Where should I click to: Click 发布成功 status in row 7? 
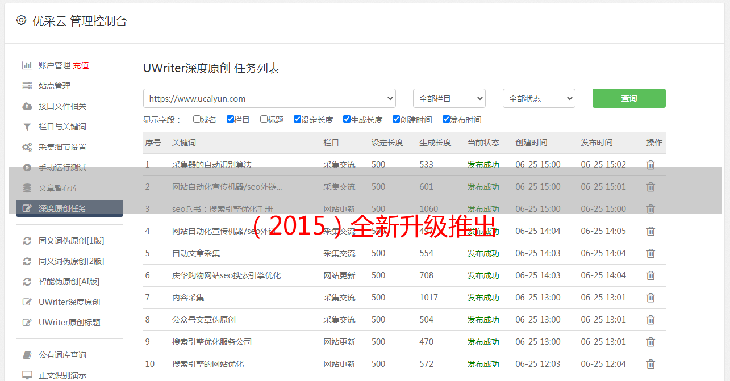pyautogui.click(x=483, y=298)
